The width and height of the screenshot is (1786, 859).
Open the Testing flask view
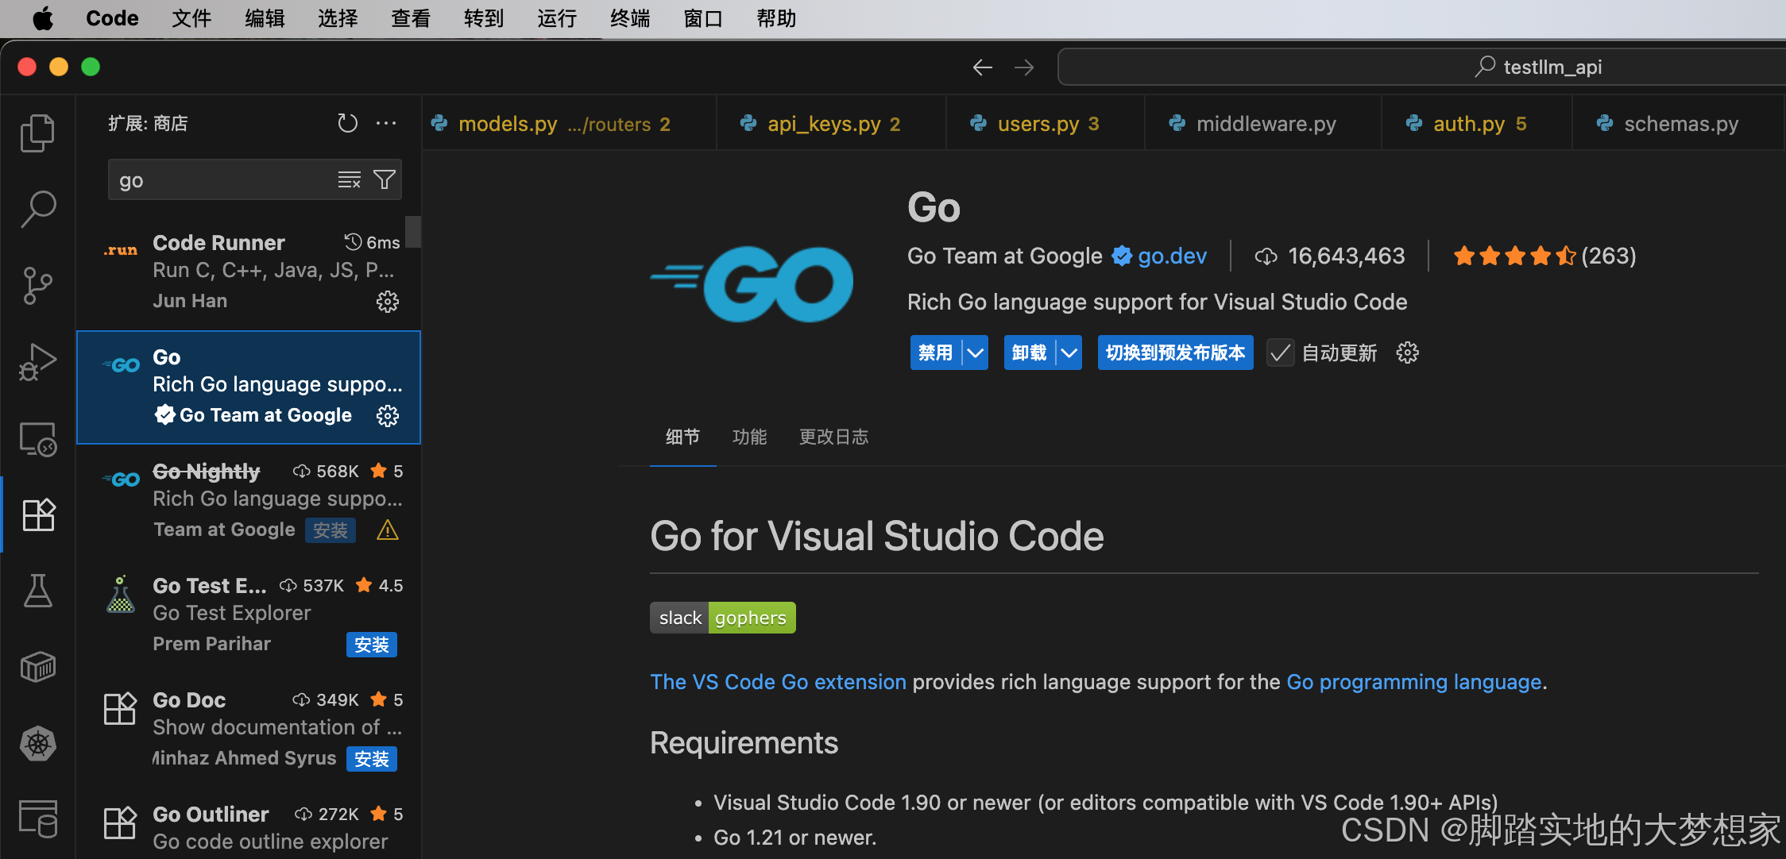click(37, 591)
